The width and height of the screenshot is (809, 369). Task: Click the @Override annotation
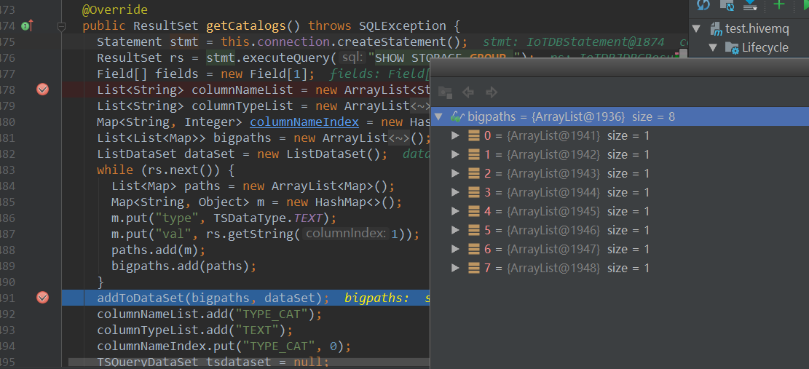tap(115, 9)
